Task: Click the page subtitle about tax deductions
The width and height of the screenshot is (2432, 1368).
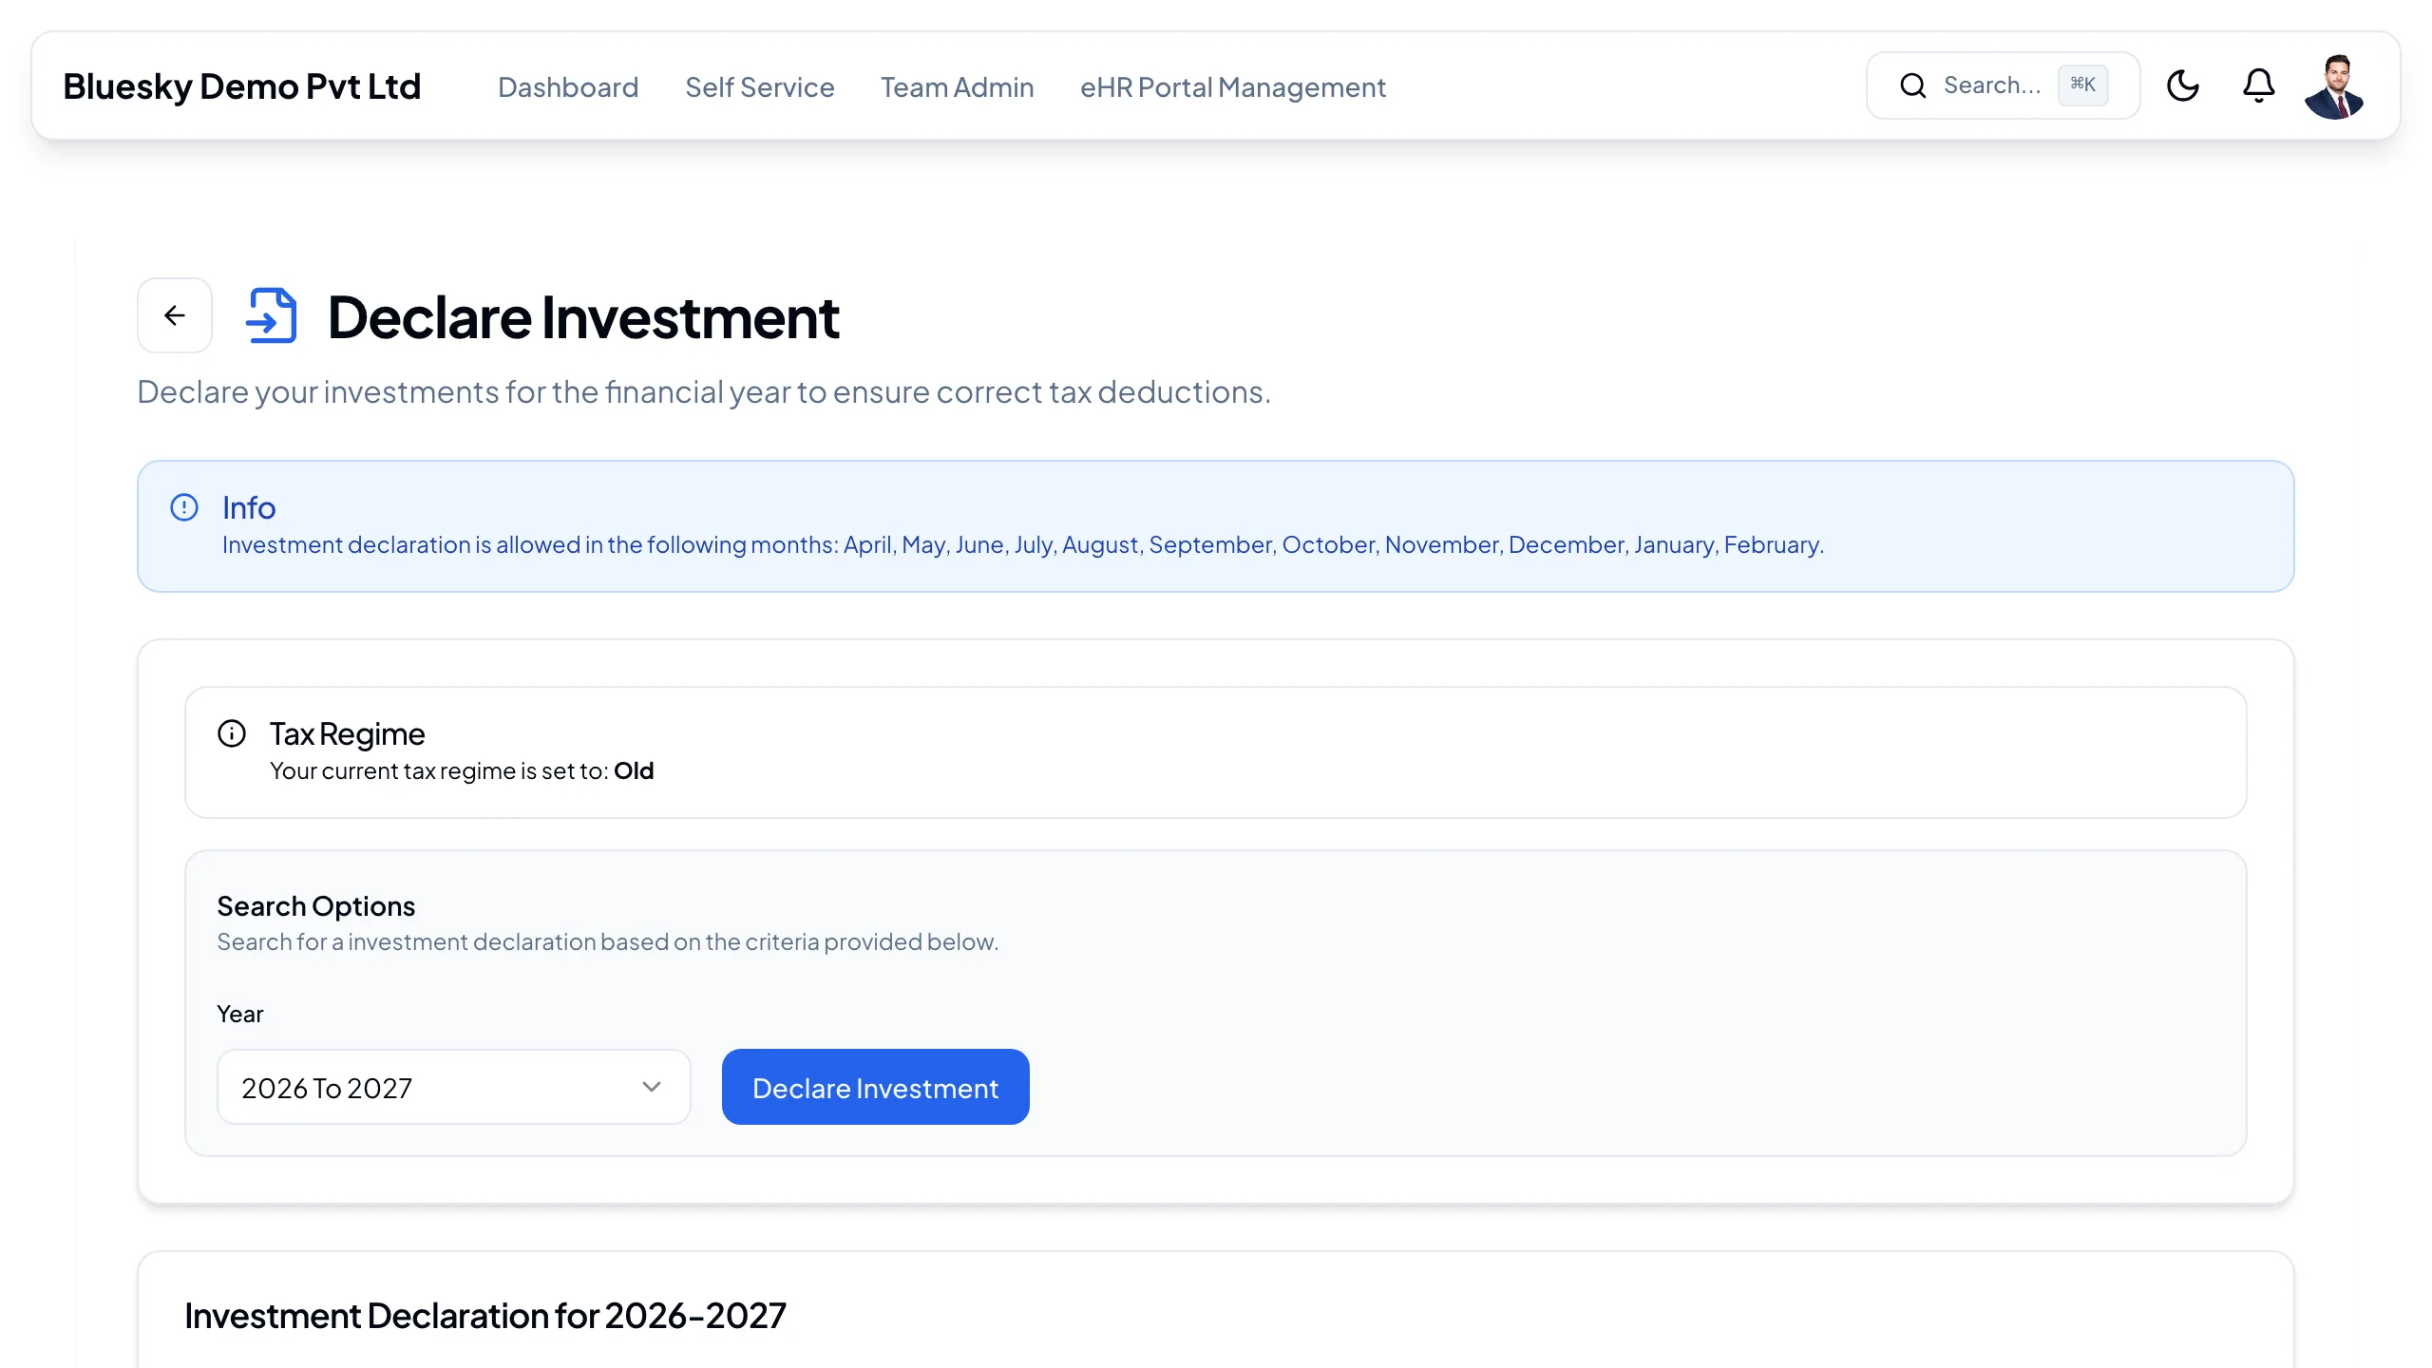Action: point(704,391)
